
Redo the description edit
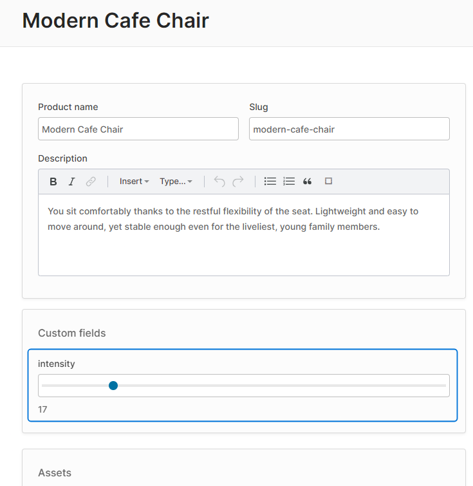tap(238, 182)
